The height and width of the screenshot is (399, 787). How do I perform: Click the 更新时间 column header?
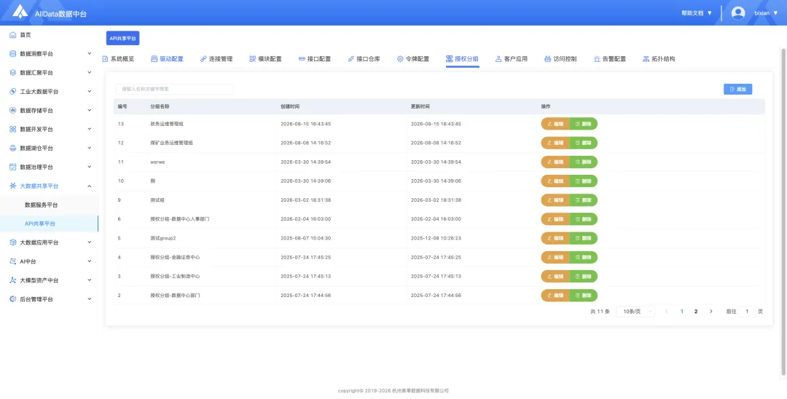(420, 107)
